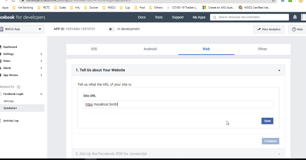Click the Apps bookmark shortcut
The width and height of the screenshot is (306, 160).
(5, 7)
